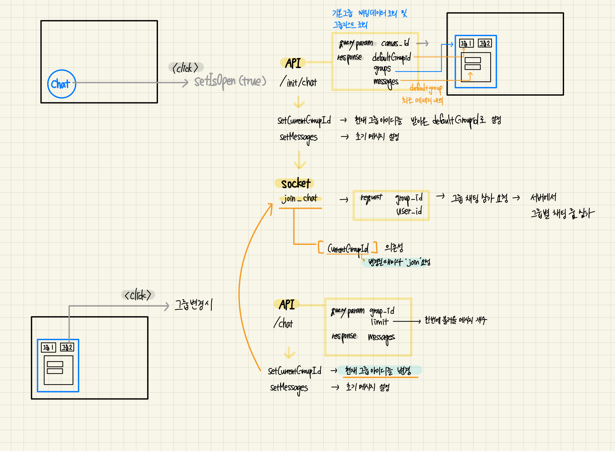Viewport: 615px width, 451px height.
Task: Click the yellow down arrow below /chat
Action: point(289,352)
